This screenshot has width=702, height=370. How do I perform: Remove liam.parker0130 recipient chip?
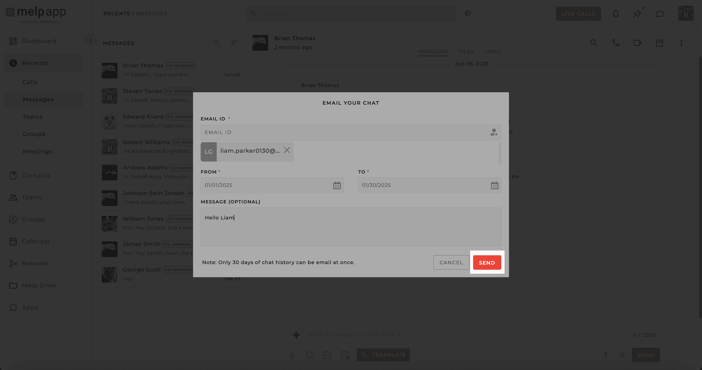coord(287,150)
